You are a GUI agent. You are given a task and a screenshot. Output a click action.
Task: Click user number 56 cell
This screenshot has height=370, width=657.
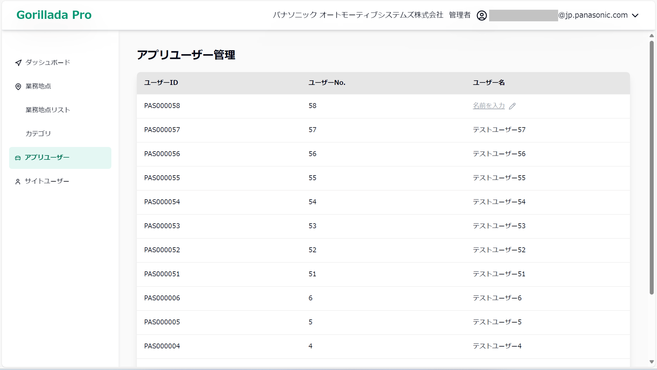[312, 154]
